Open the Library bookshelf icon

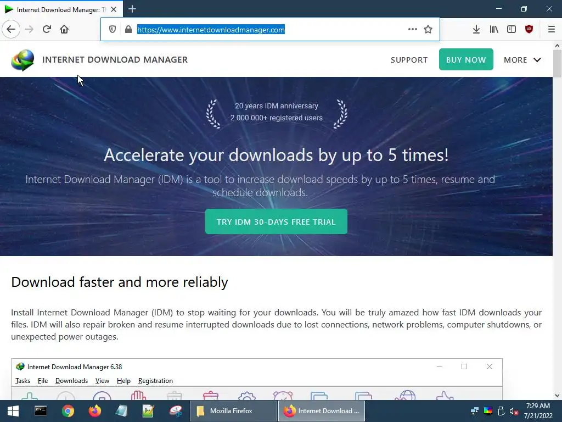(494, 29)
